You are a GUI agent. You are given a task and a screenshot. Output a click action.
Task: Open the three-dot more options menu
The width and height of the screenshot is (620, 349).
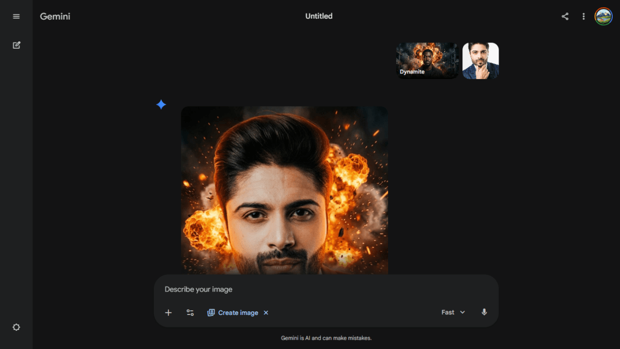[x=583, y=17]
